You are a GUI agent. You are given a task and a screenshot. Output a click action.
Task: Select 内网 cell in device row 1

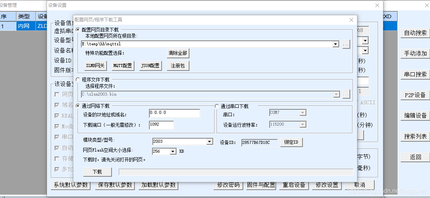click(x=26, y=26)
